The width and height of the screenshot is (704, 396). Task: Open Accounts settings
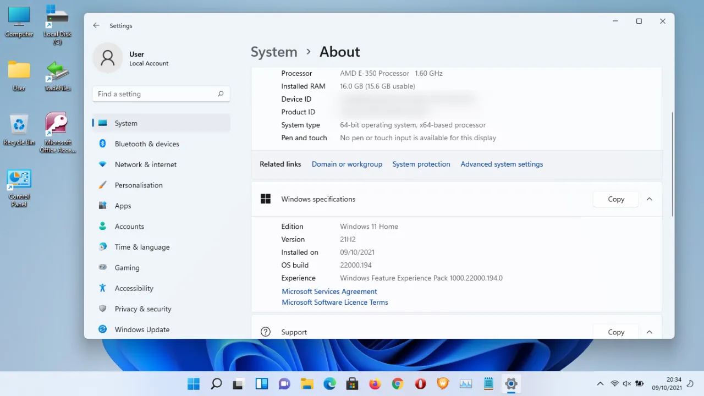[161, 227]
